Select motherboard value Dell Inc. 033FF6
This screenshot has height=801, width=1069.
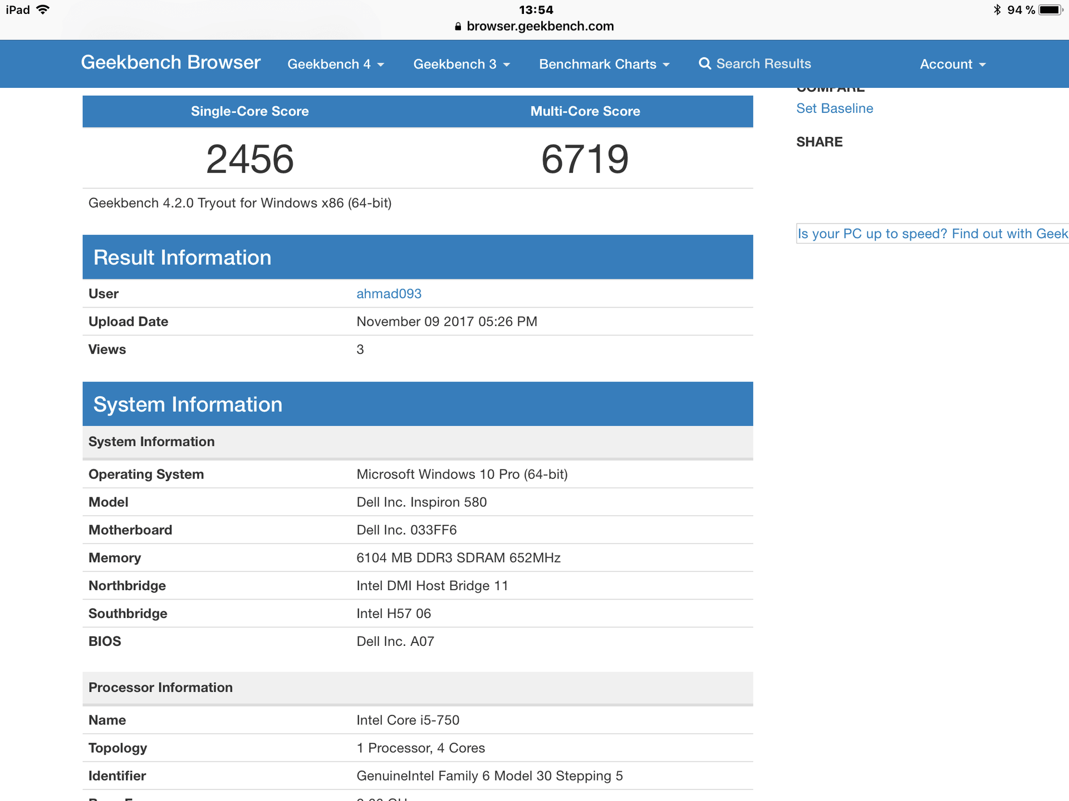406,530
